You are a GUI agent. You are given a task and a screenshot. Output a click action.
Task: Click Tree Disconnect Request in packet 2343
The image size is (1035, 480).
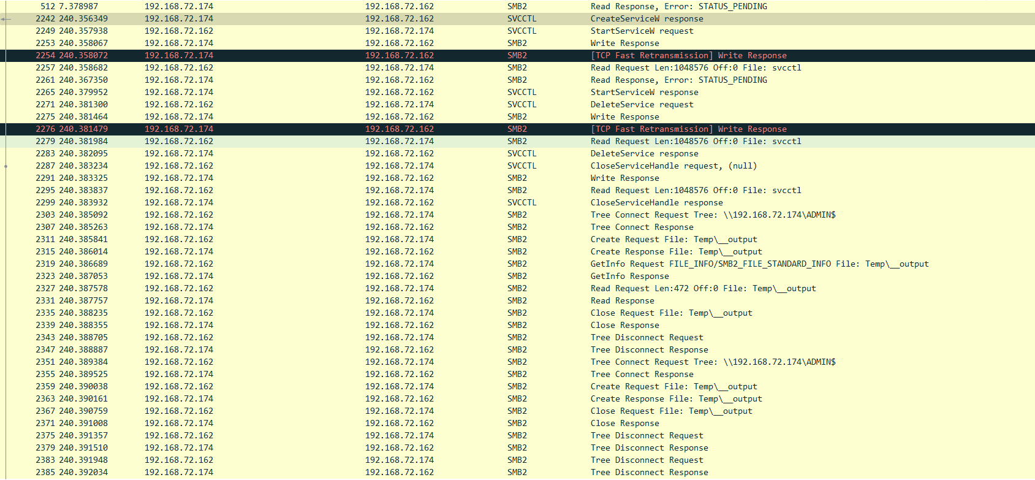(x=646, y=337)
